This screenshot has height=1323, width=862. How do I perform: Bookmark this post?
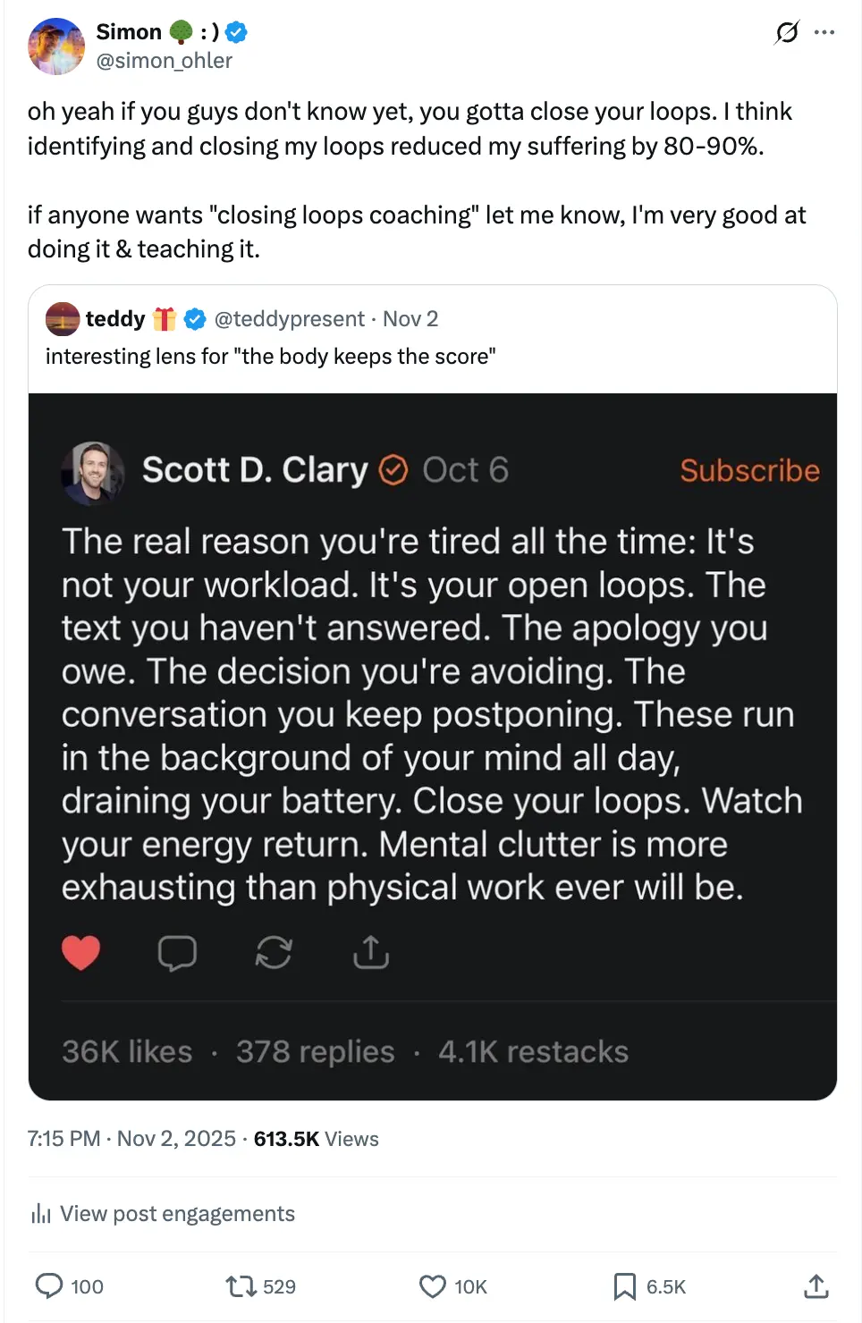click(624, 1286)
